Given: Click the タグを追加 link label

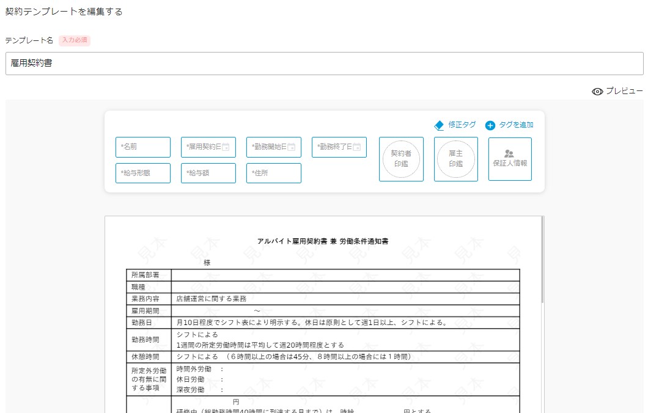Looking at the screenshot, I should click(x=516, y=125).
